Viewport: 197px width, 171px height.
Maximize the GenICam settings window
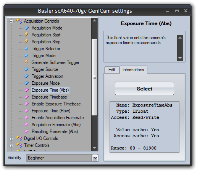click(177, 11)
